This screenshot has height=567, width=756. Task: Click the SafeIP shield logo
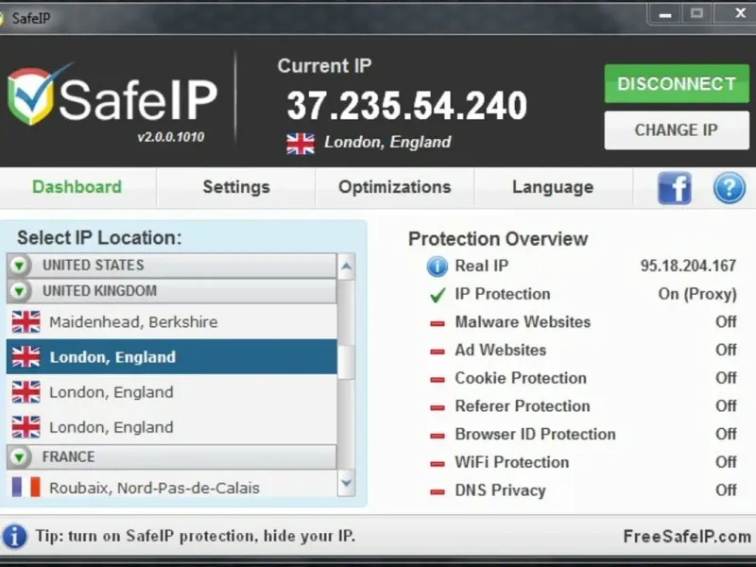[x=32, y=95]
